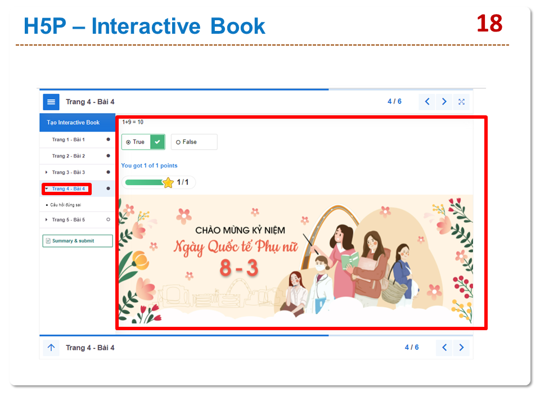Go to previous page using top bar arrow
Screen dimensions: 540x405
(427, 102)
